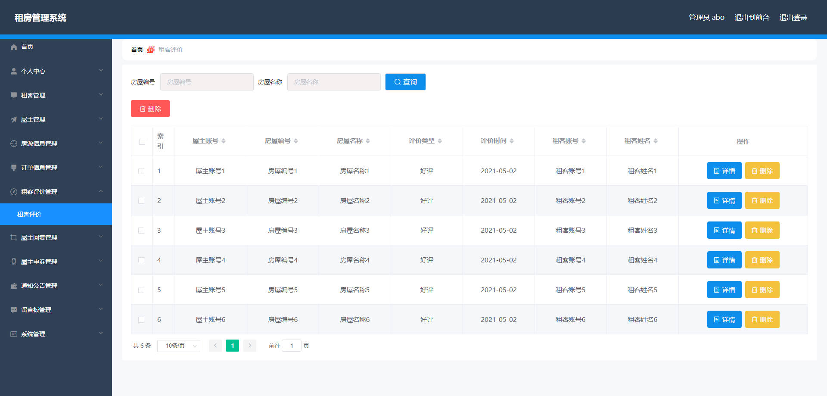Click the icon beside 系统管理
The image size is (827, 396).
click(14, 334)
